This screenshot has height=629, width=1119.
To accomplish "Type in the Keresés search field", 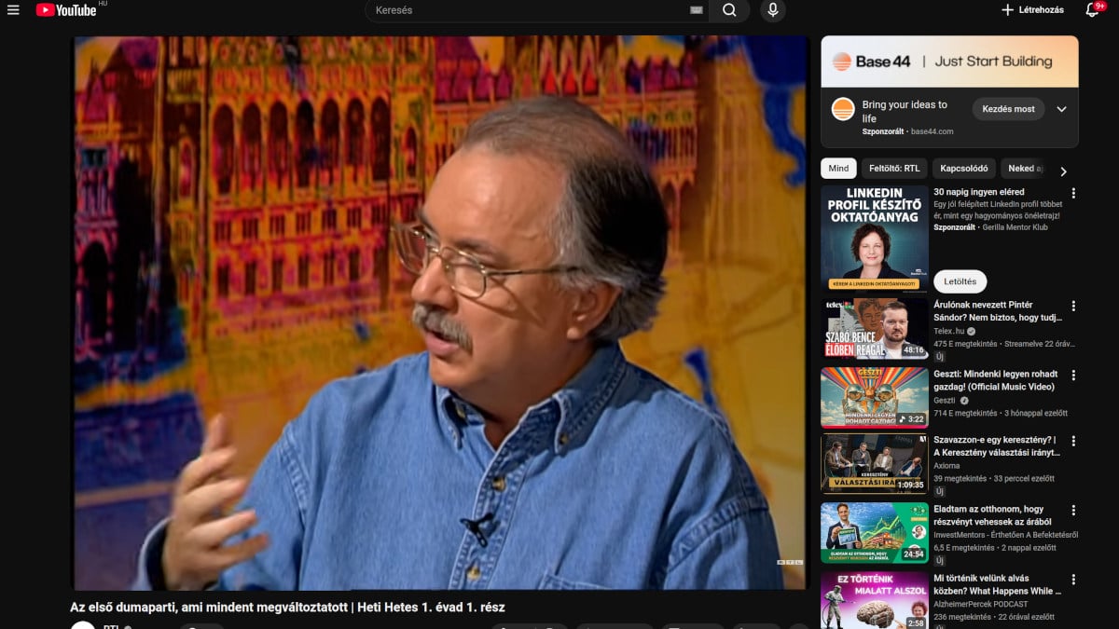I will click(527, 10).
